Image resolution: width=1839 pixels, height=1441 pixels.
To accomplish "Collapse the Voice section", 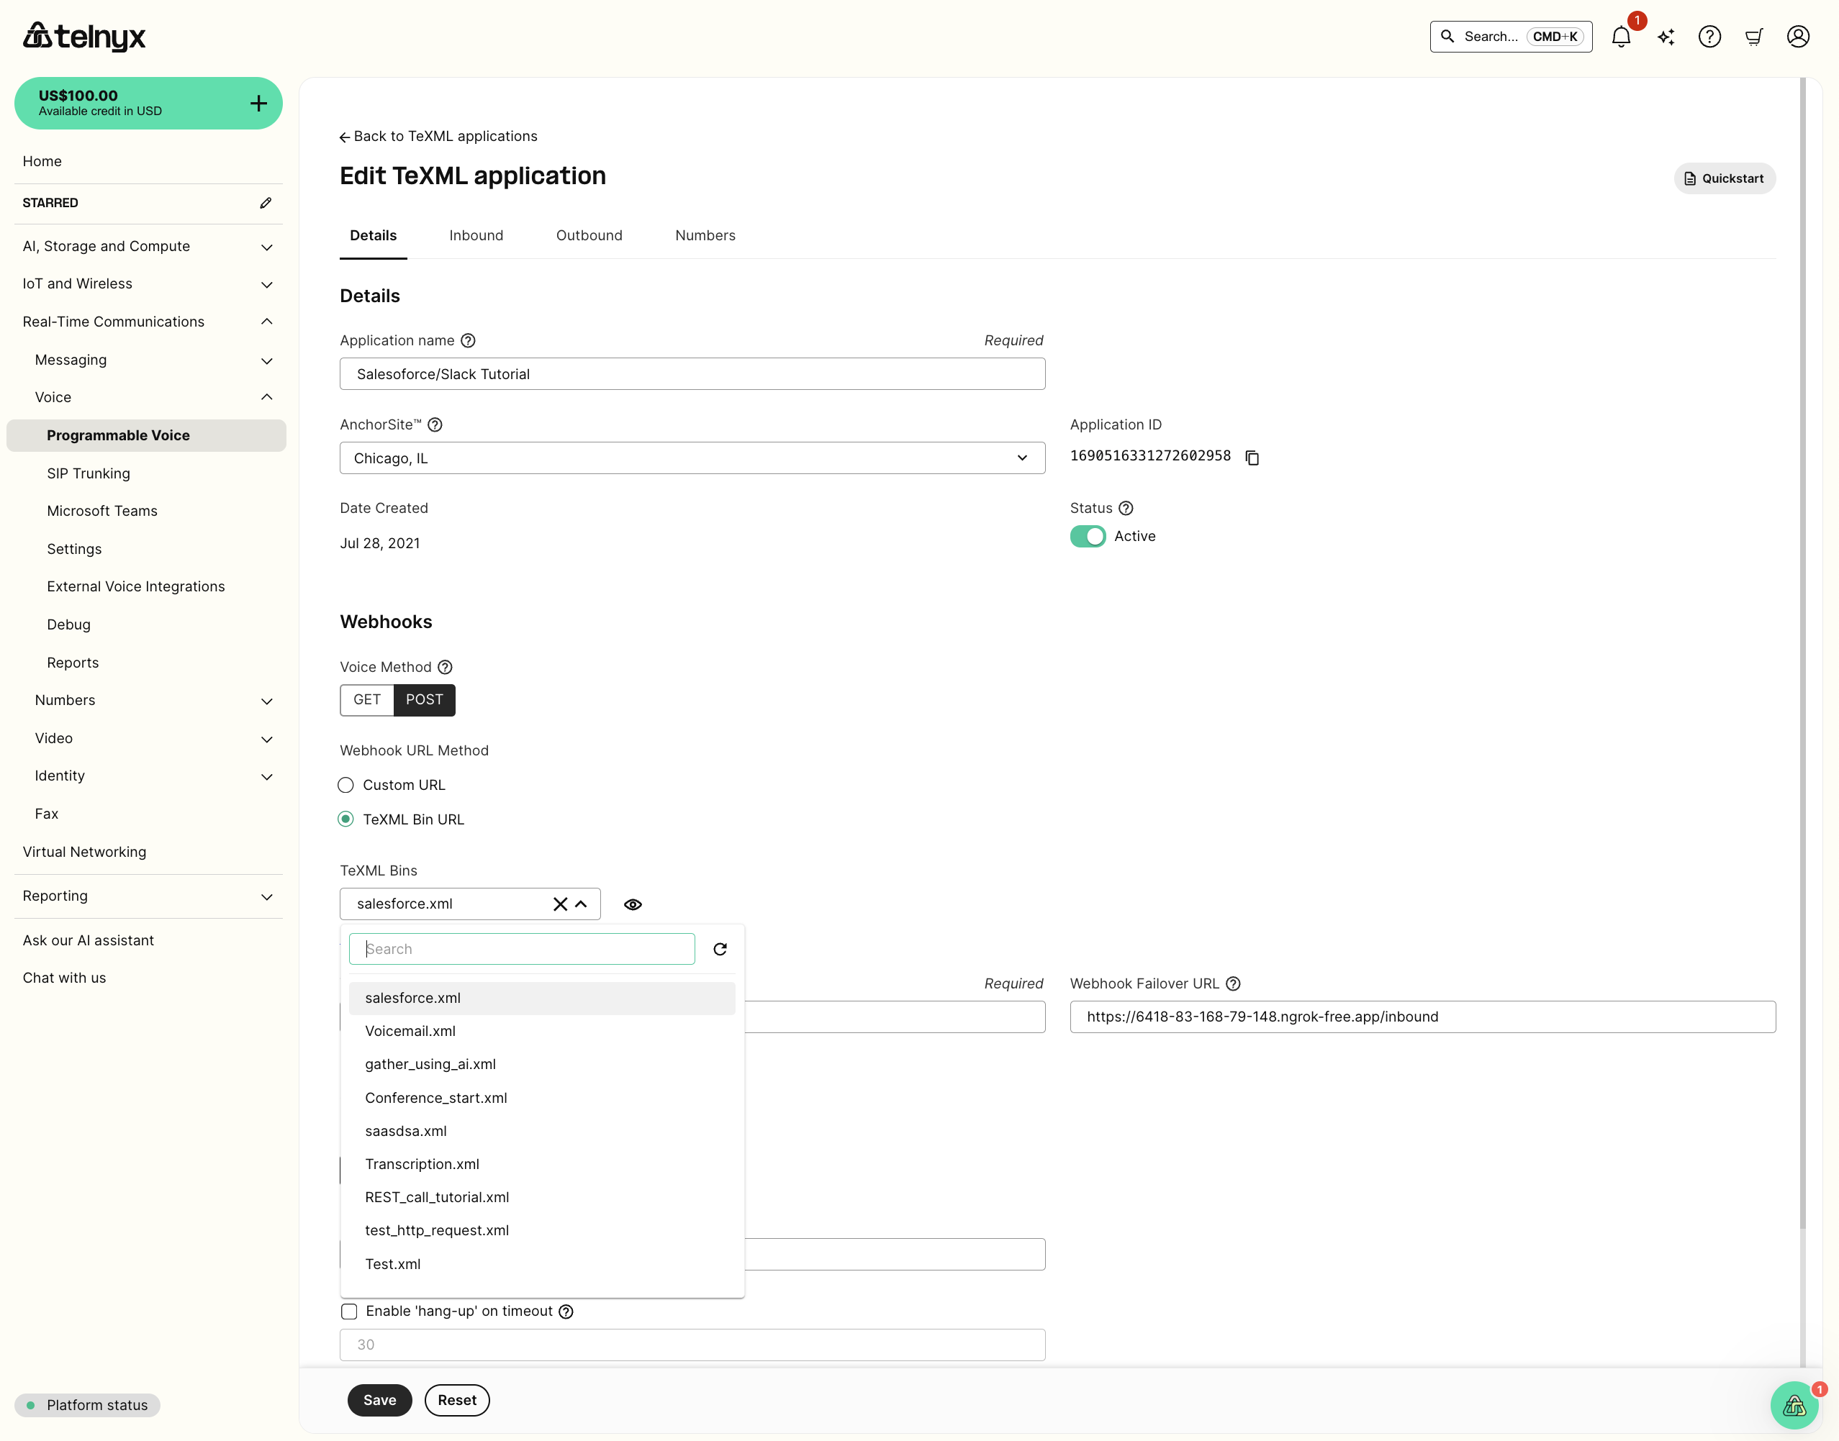I will [x=267, y=396].
